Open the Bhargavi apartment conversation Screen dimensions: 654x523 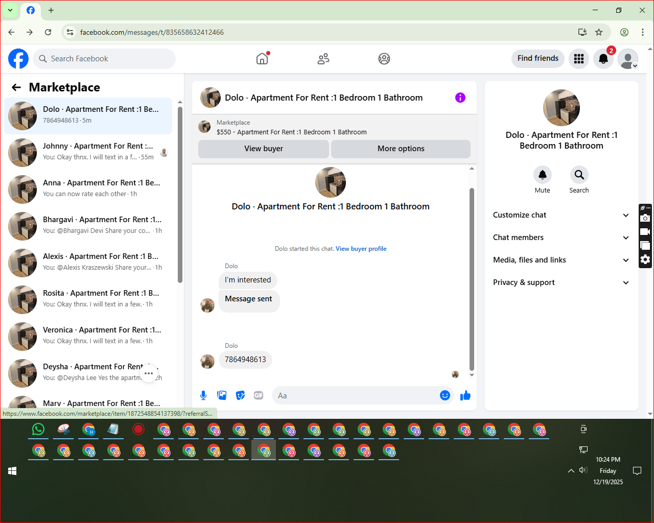pyautogui.click(x=88, y=226)
